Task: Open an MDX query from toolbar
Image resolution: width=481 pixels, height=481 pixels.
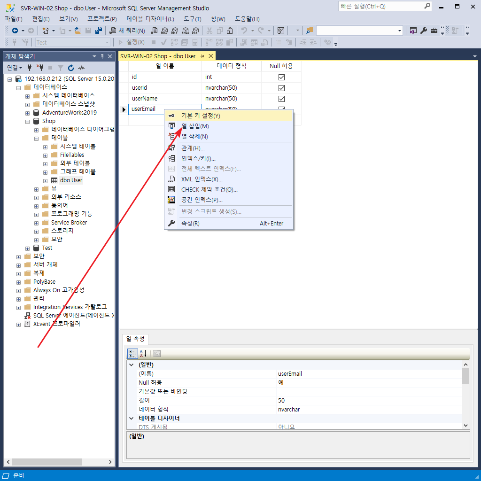Action: click(x=164, y=31)
